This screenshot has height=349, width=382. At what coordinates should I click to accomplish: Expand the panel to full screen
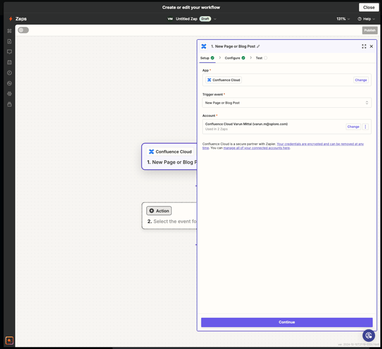(x=364, y=46)
